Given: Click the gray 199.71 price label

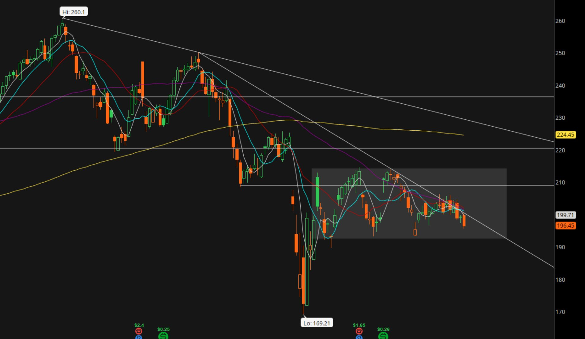Looking at the screenshot, I should tap(565, 215).
